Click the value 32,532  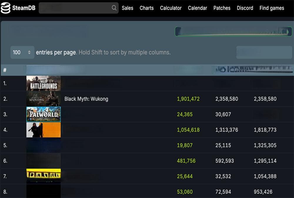[x=223, y=176]
